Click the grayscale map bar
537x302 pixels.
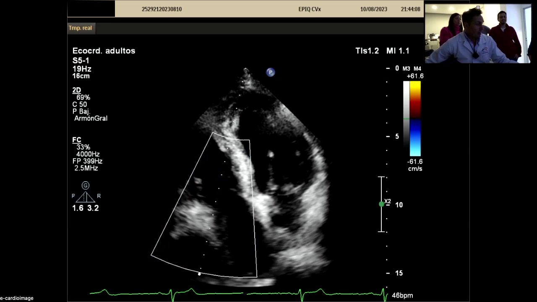click(406, 119)
